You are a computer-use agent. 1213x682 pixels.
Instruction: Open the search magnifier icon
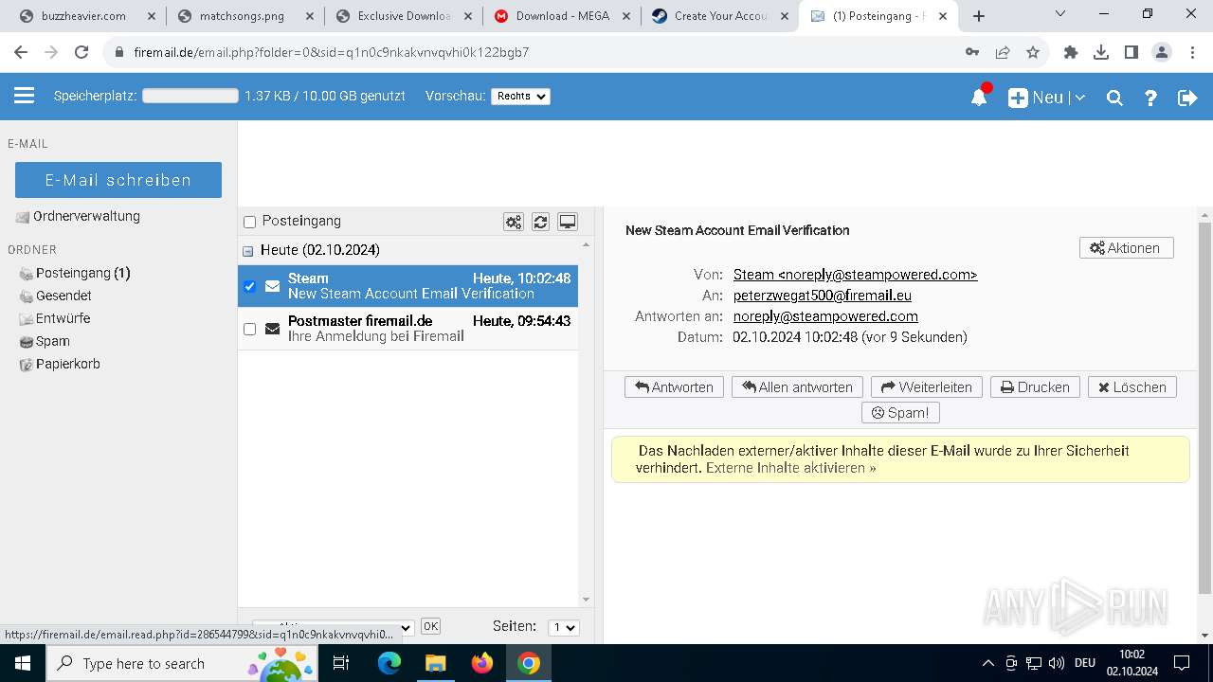[1114, 98]
